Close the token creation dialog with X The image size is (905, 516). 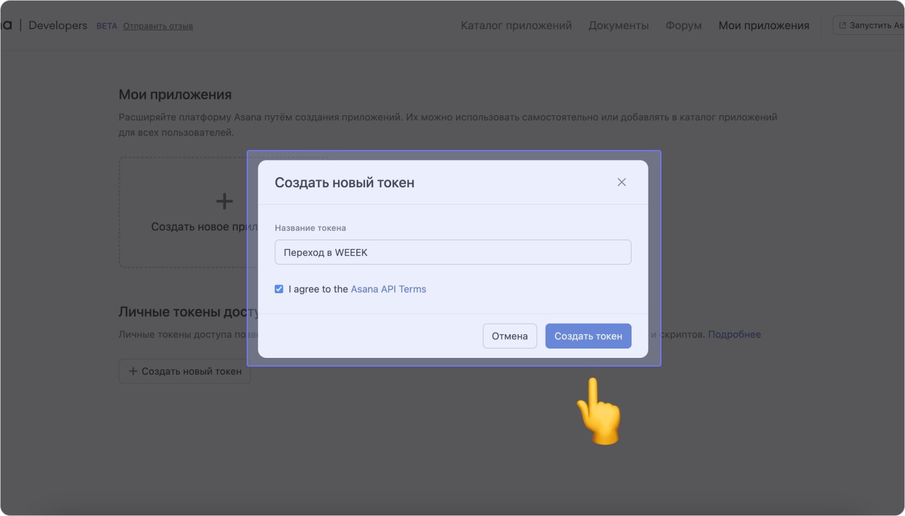(x=621, y=182)
